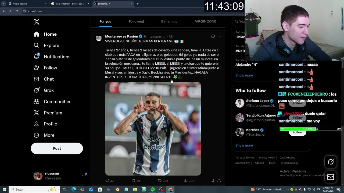Open Explore from the sidebar
Viewport: 344px width, 193px height.
point(46,46)
